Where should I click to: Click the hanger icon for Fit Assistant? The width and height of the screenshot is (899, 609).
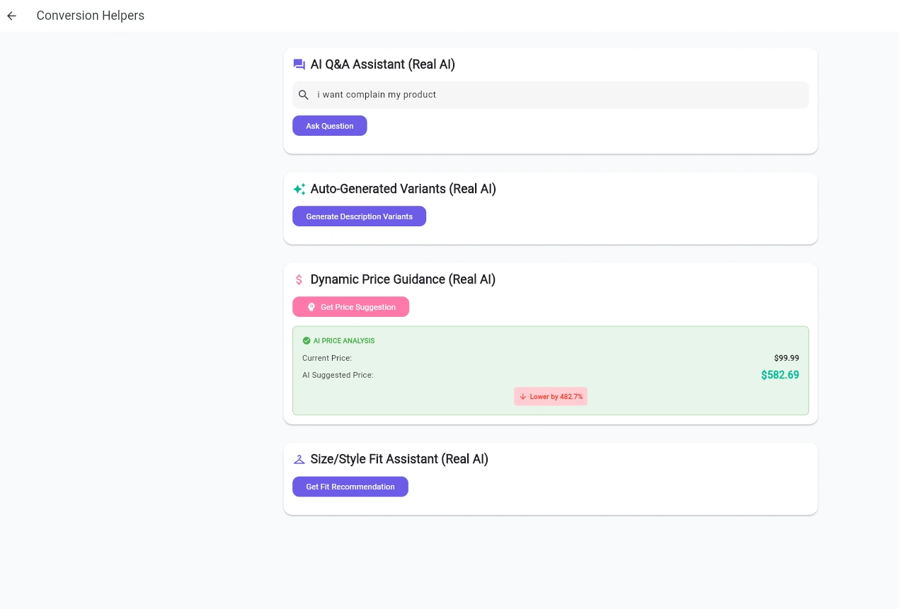click(x=299, y=459)
